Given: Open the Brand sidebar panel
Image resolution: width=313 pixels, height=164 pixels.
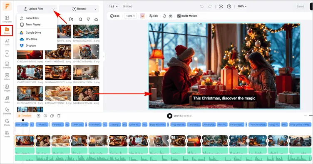Looking at the screenshot, I should pyautogui.click(x=7, y=134).
